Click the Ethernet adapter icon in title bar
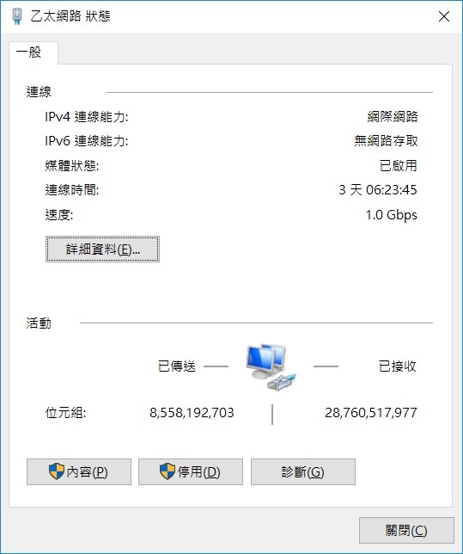 [x=16, y=16]
